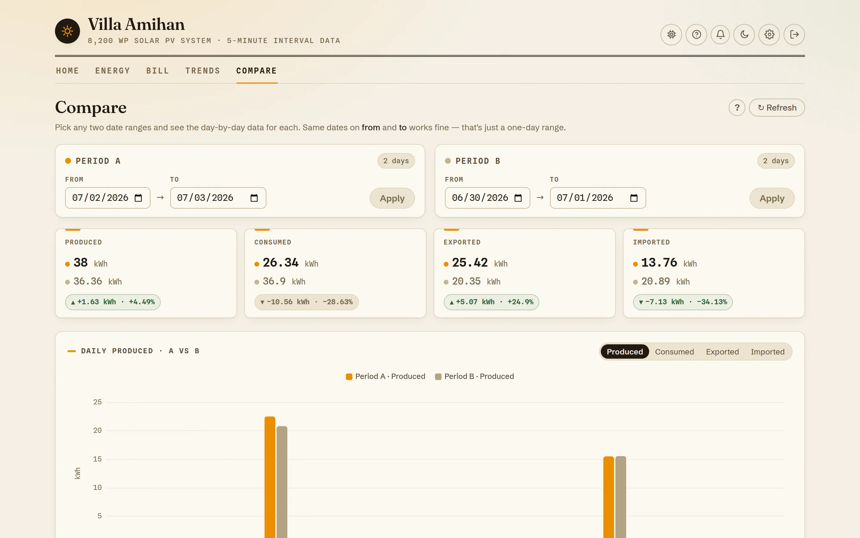
Task: Open help via circled question icon in header
Action: click(696, 34)
